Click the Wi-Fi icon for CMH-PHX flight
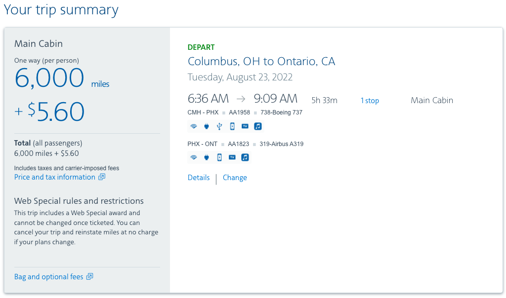 click(194, 126)
